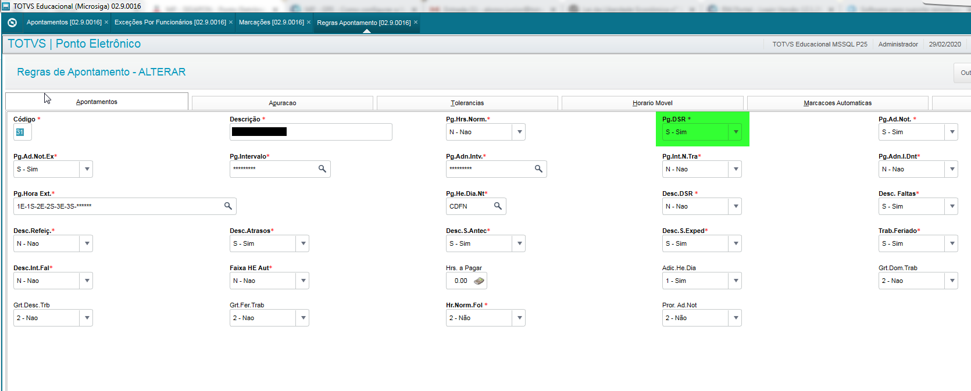Open the Apuracao form tab
Screen dimensions: 971x391
(x=283, y=103)
